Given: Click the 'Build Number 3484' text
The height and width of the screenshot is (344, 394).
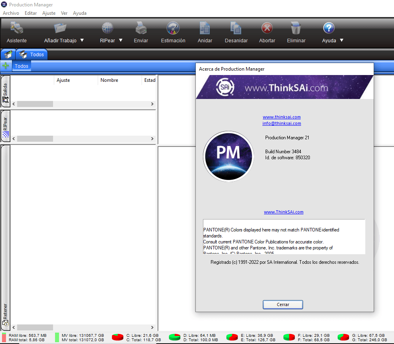Looking at the screenshot, I should point(283,151).
